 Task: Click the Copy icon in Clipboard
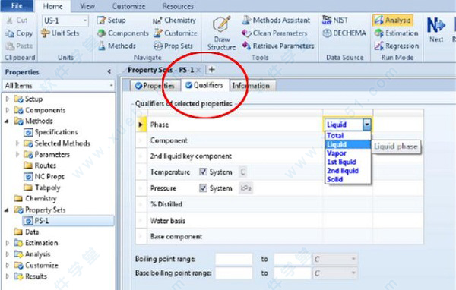tap(10, 33)
